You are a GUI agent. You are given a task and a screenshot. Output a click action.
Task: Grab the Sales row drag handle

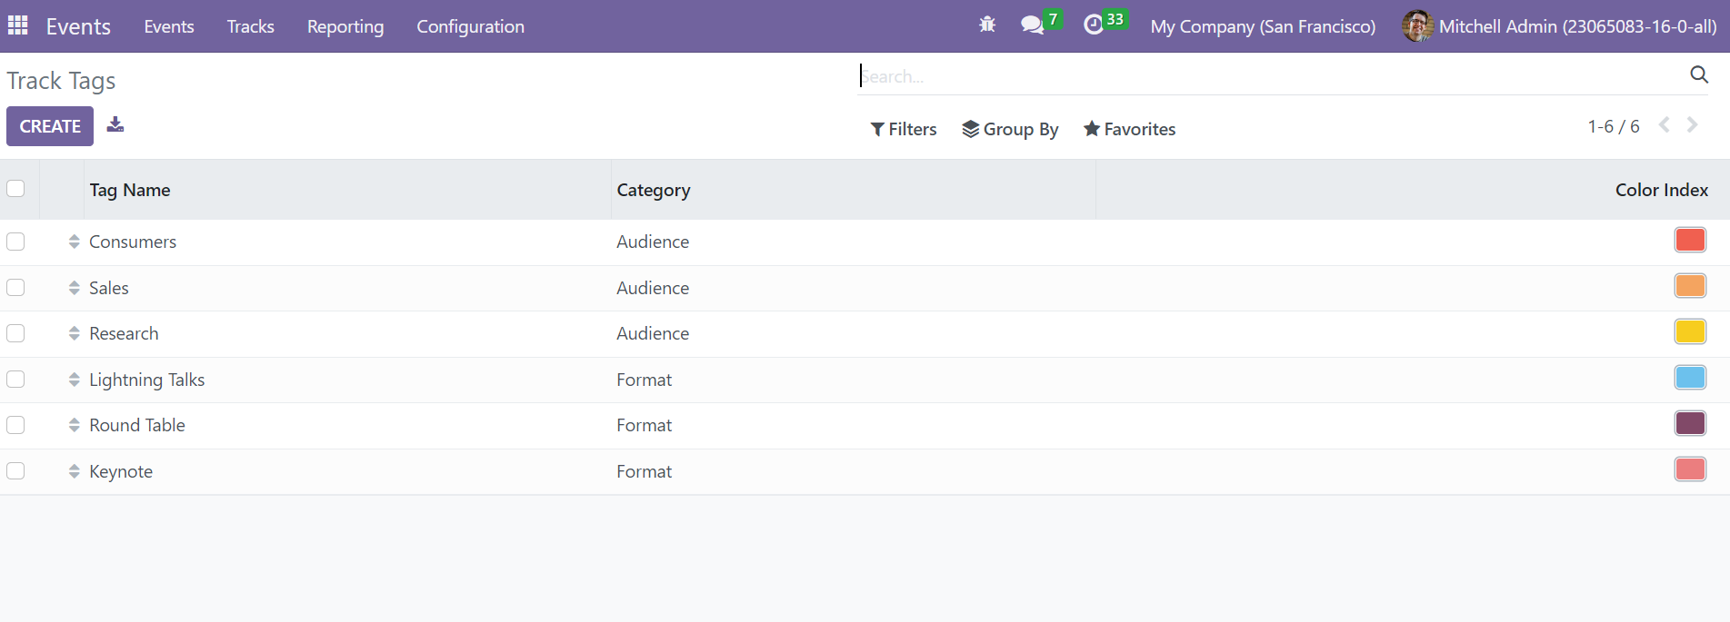(75, 288)
